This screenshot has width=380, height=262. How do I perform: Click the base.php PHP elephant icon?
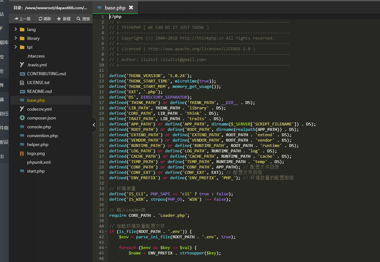coord(22,100)
